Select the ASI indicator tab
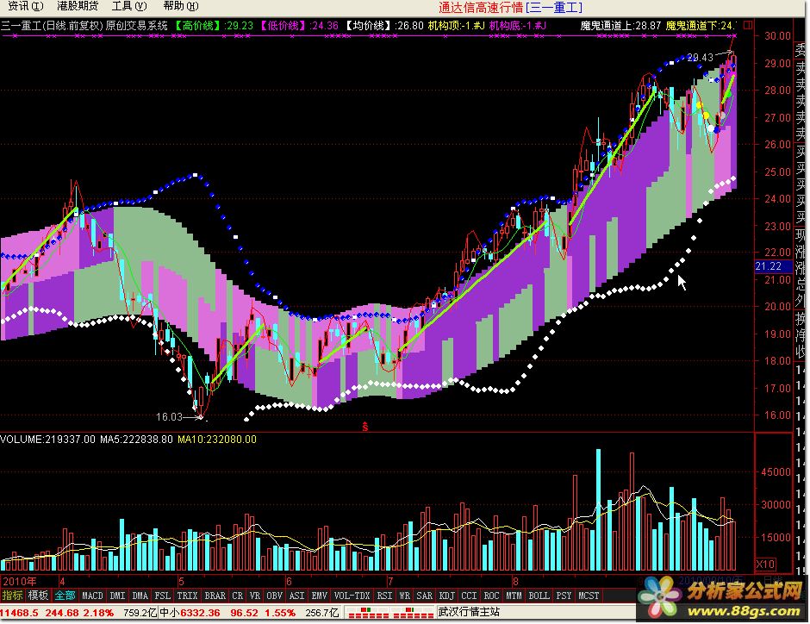This screenshot has height=624, width=810. 296,596
